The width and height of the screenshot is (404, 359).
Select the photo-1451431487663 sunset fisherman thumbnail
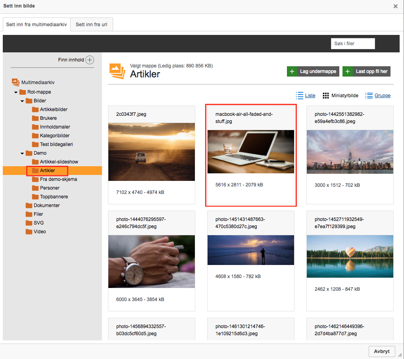251,250
